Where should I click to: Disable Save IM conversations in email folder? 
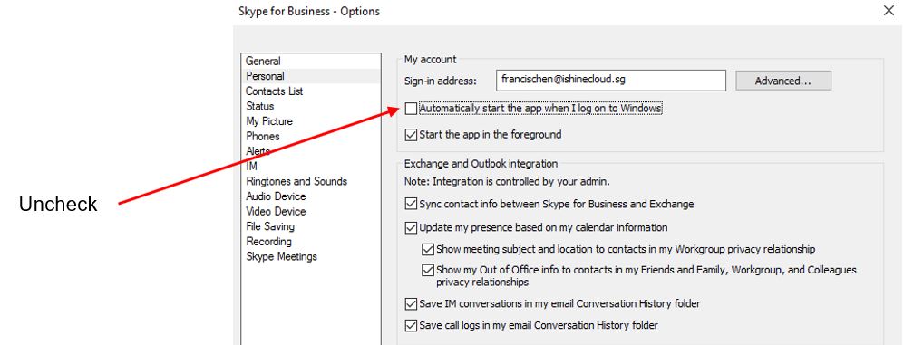pyautogui.click(x=411, y=303)
